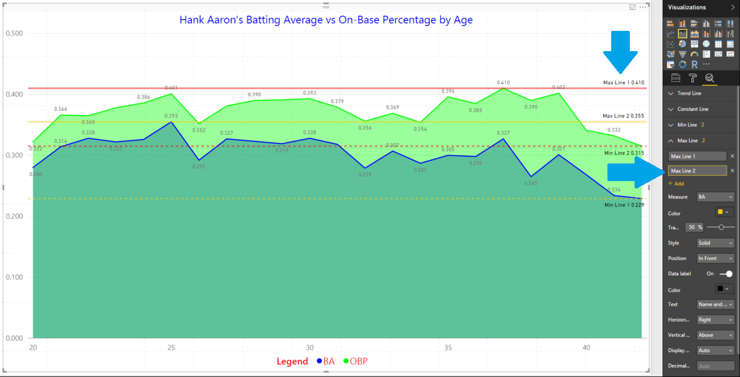Toggle the Data label switch off
Screen dimensions: 740x377
tap(726, 274)
